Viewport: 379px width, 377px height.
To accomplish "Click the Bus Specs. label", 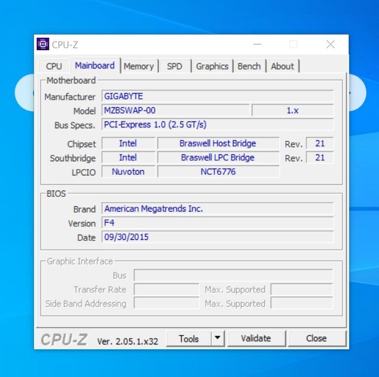I will pyautogui.click(x=75, y=125).
